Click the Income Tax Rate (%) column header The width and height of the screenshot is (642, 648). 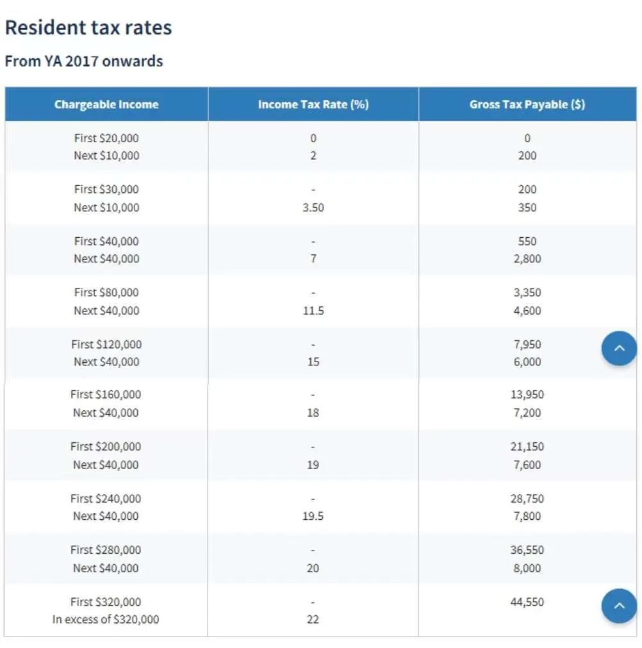click(x=313, y=104)
